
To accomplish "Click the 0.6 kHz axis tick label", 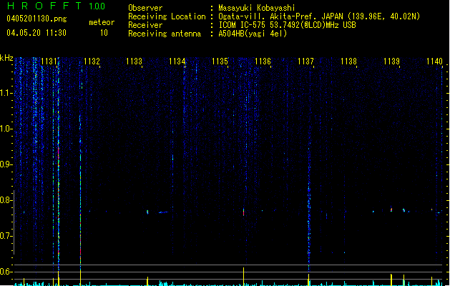I will click(6, 272).
